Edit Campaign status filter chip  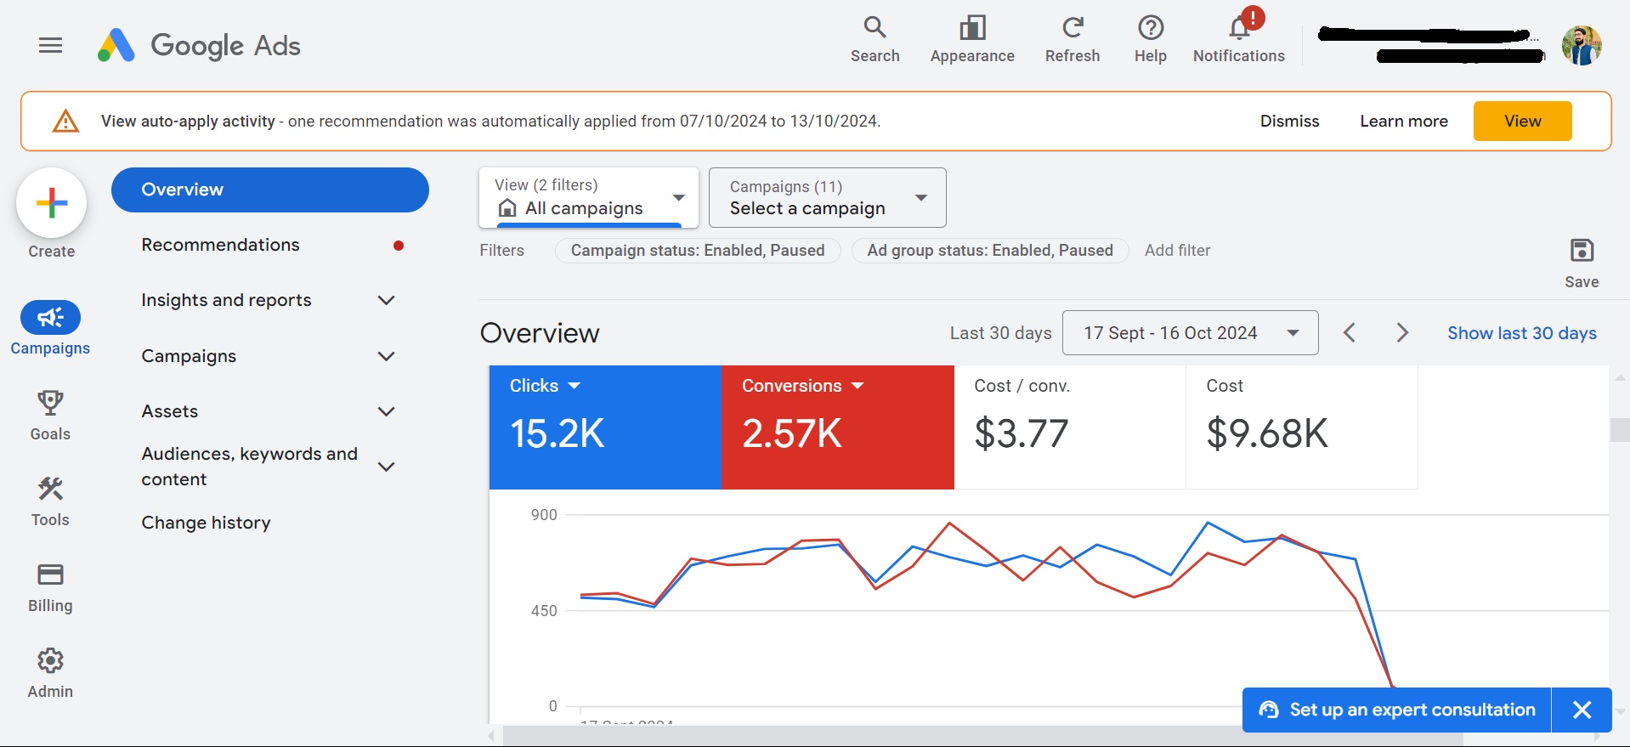pos(698,251)
